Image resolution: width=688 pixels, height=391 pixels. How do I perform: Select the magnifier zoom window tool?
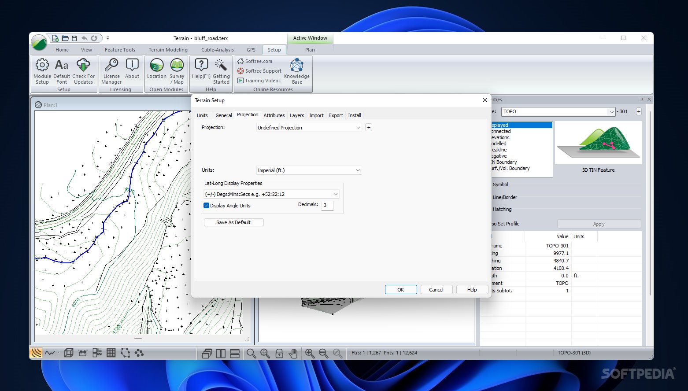pos(251,353)
